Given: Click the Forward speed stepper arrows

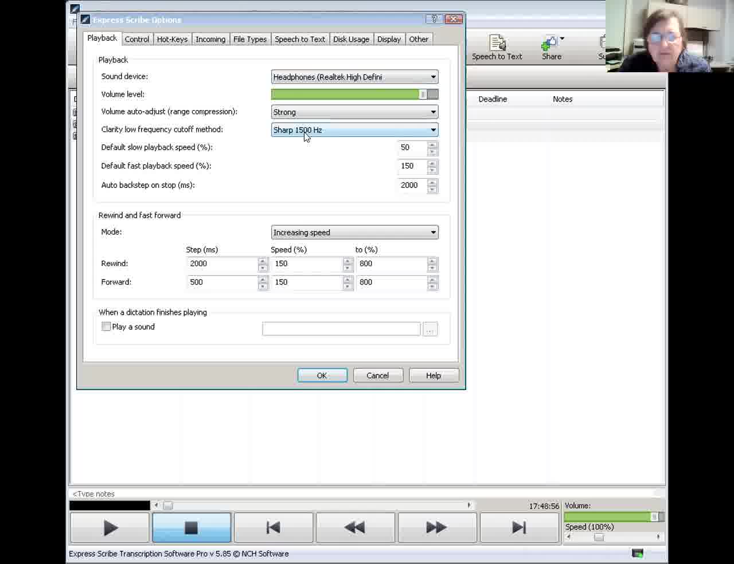Looking at the screenshot, I should (x=348, y=283).
